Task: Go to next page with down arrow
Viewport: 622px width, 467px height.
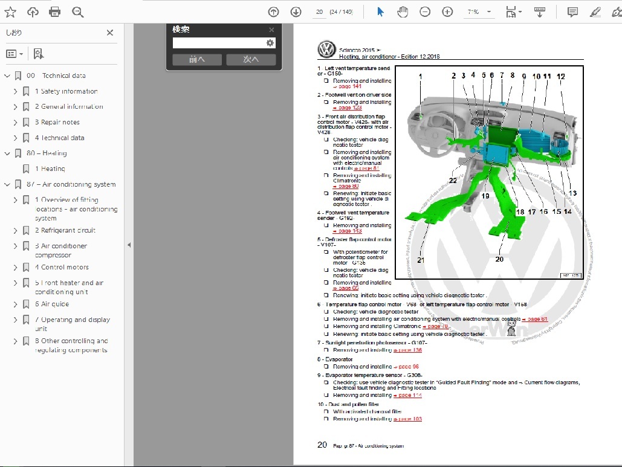Action: (296, 12)
